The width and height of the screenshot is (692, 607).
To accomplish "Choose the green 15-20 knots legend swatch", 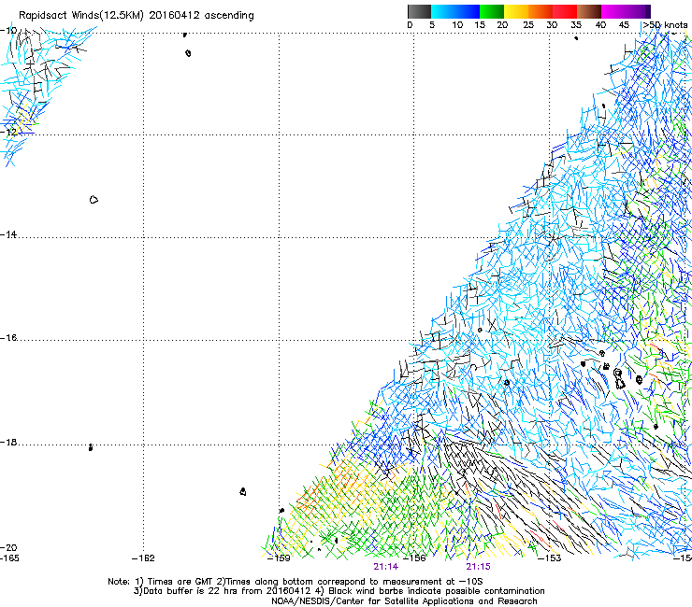I will (492, 11).
